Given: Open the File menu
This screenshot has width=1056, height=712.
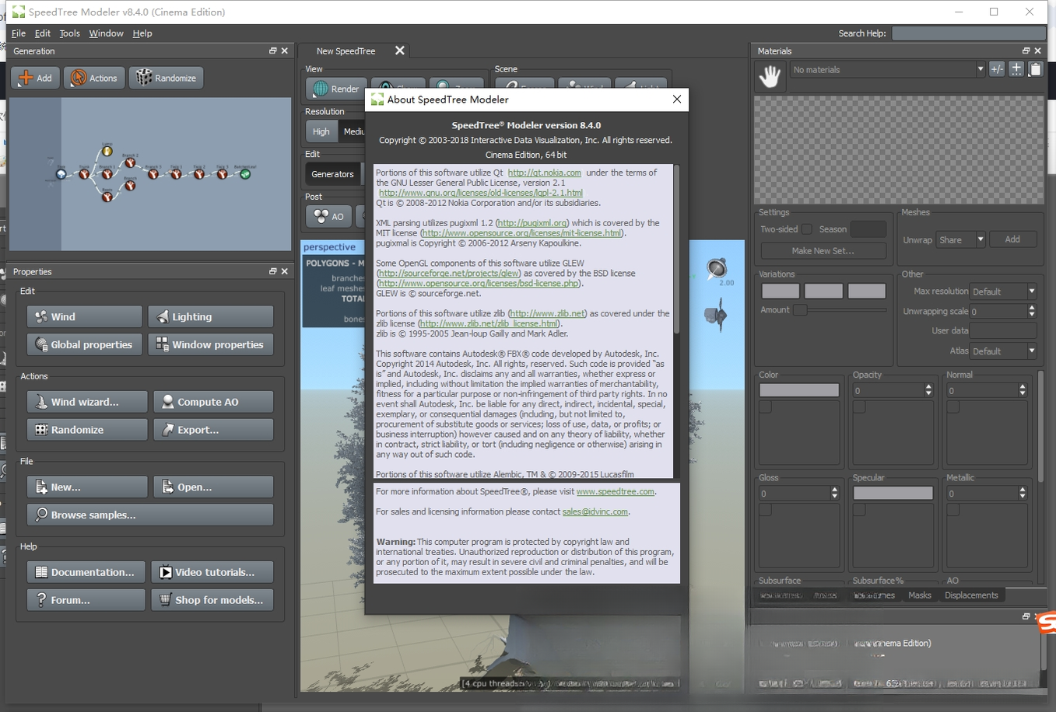Looking at the screenshot, I should [x=19, y=33].
